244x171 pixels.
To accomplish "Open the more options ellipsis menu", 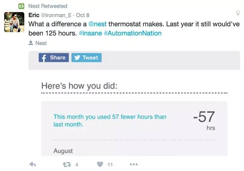I will coord(134,164).
